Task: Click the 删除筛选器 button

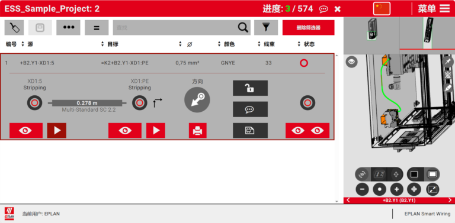Action: click(x=309, y=28)
